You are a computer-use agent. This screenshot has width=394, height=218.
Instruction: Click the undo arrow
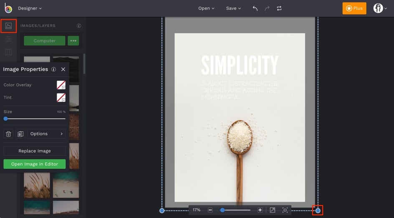pyautogui.click(x=255, y=8)
